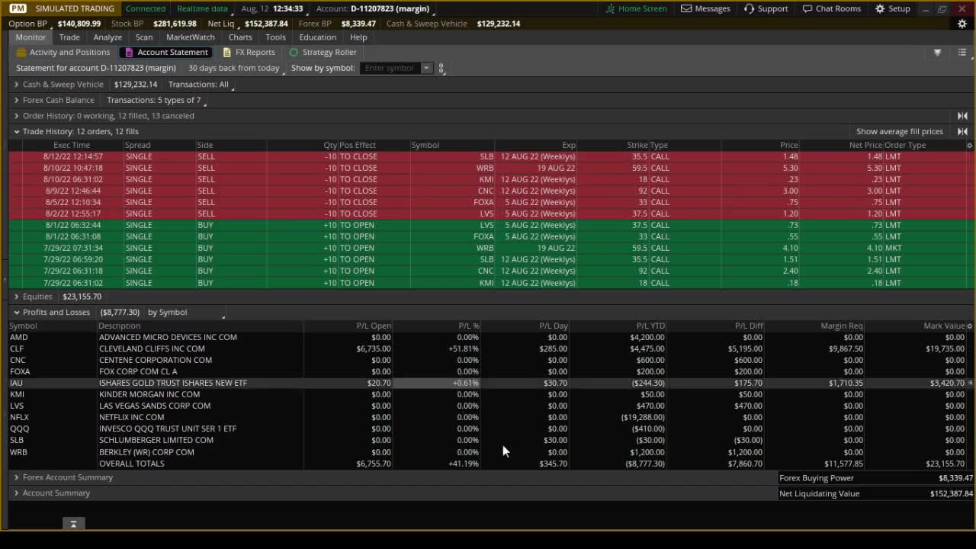Image resolution: width=976 pixels, height=549 pixels.
Task: Open the Setup gear menu
Action: [892, 8]
